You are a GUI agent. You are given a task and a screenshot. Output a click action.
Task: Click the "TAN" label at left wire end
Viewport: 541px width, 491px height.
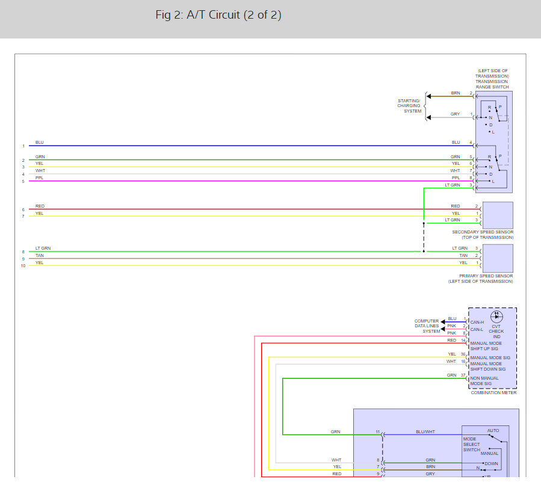39,255
